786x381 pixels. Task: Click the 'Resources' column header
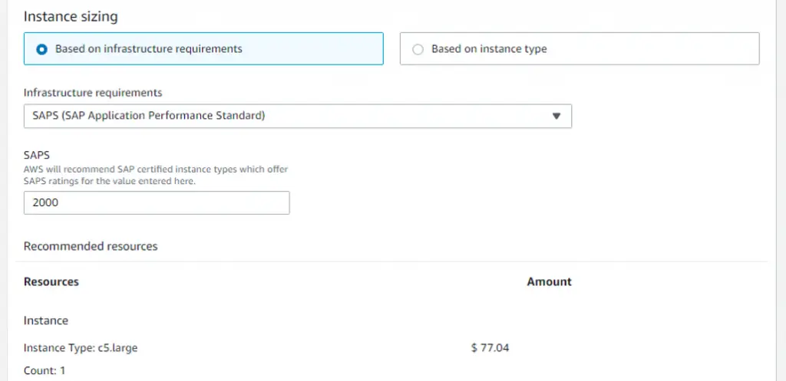tap(51, 282)
